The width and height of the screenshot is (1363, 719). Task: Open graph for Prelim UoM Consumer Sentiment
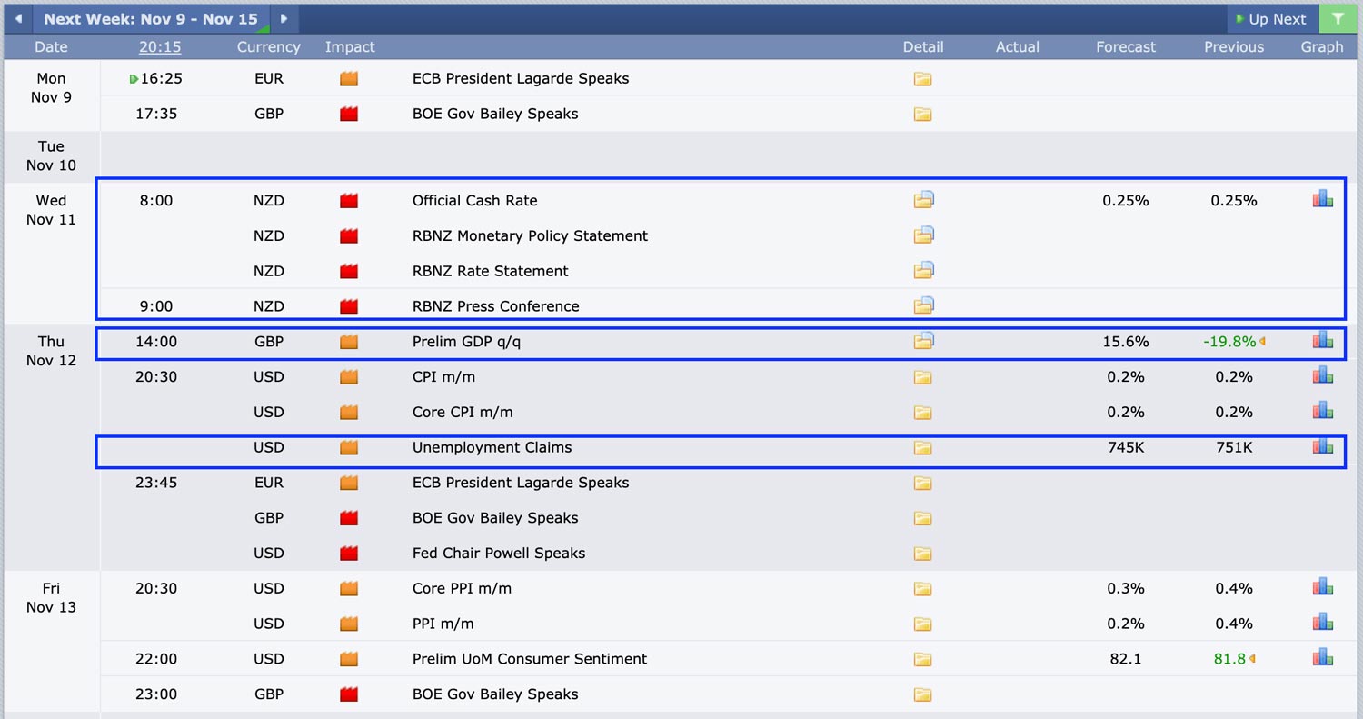point(1322,659)
